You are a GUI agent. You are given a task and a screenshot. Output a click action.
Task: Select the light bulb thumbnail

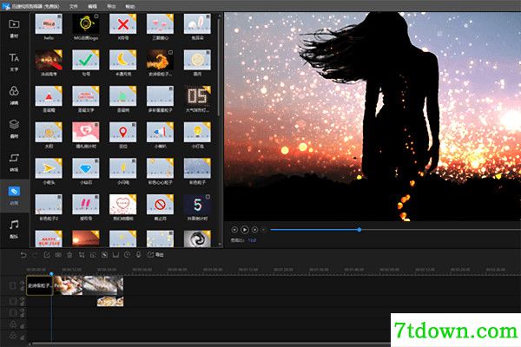coord(197,132)
